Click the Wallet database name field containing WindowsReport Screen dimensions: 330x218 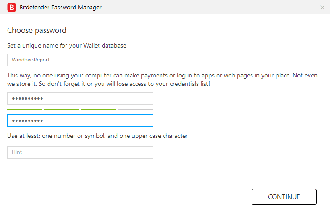click(x=80, y=60)
